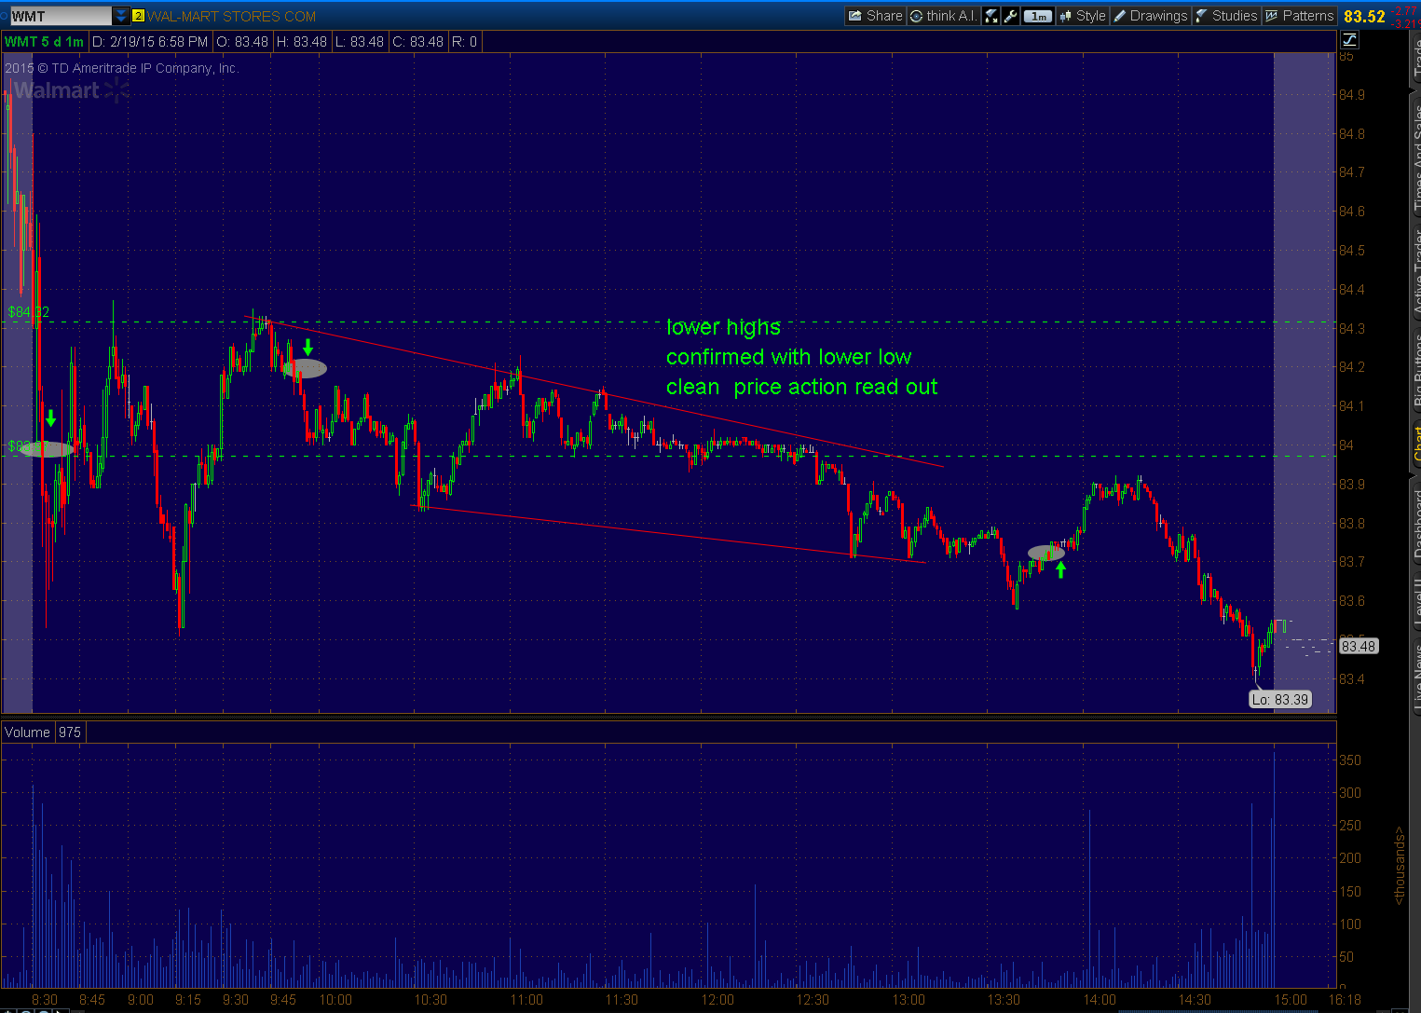This screenshot has height=1013, width=1421.
Task: Open the chart Settings wrench icon
Action: tap(1010, 15)
